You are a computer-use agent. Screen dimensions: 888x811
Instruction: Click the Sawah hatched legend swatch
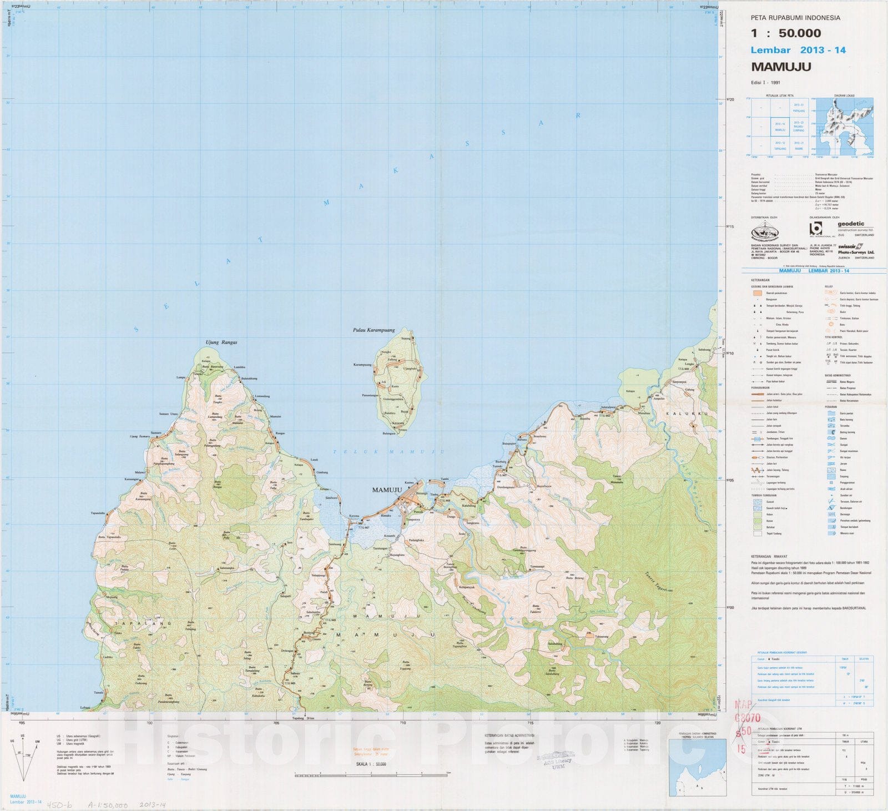758,502
